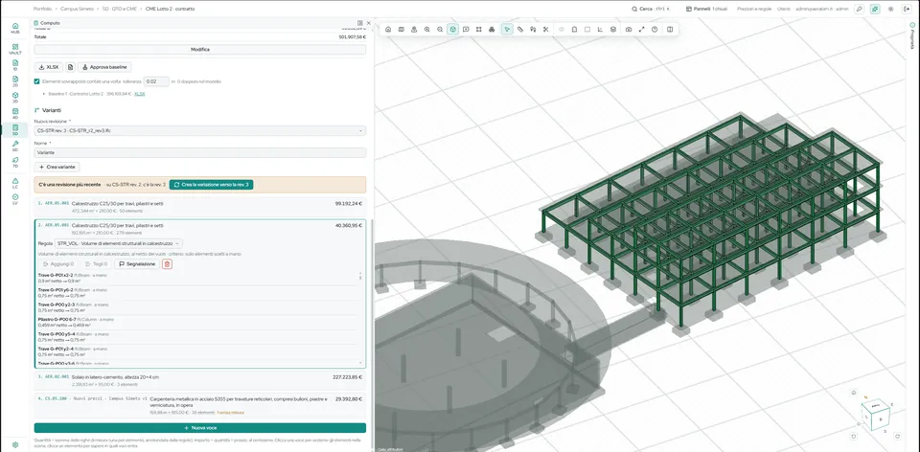Select the scissors section-cut tool
Screen dimensions: 920x452
click(545, 30)
